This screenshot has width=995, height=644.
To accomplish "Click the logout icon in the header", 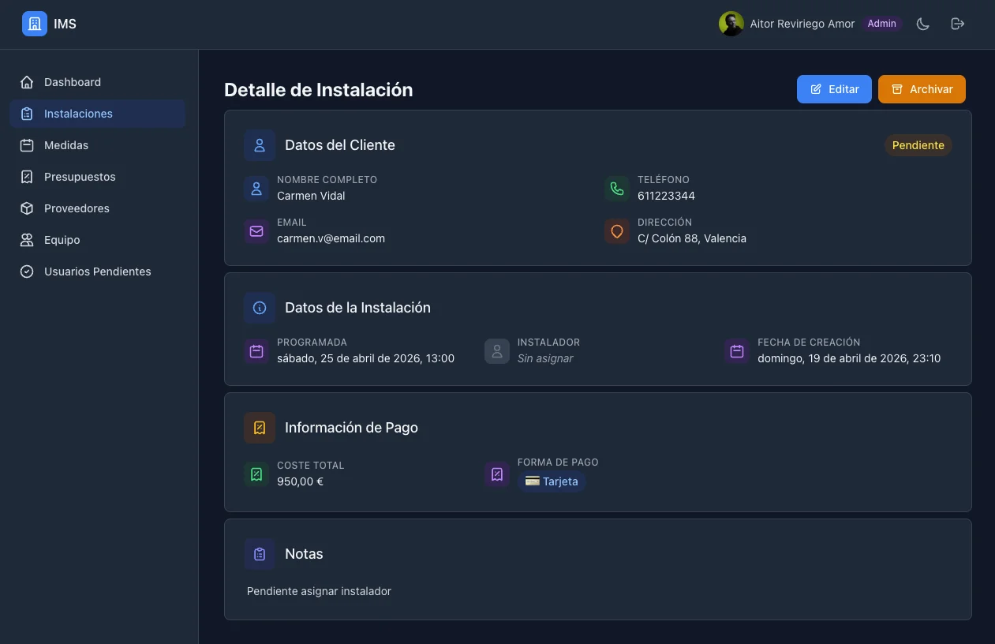I will point(957,24).
